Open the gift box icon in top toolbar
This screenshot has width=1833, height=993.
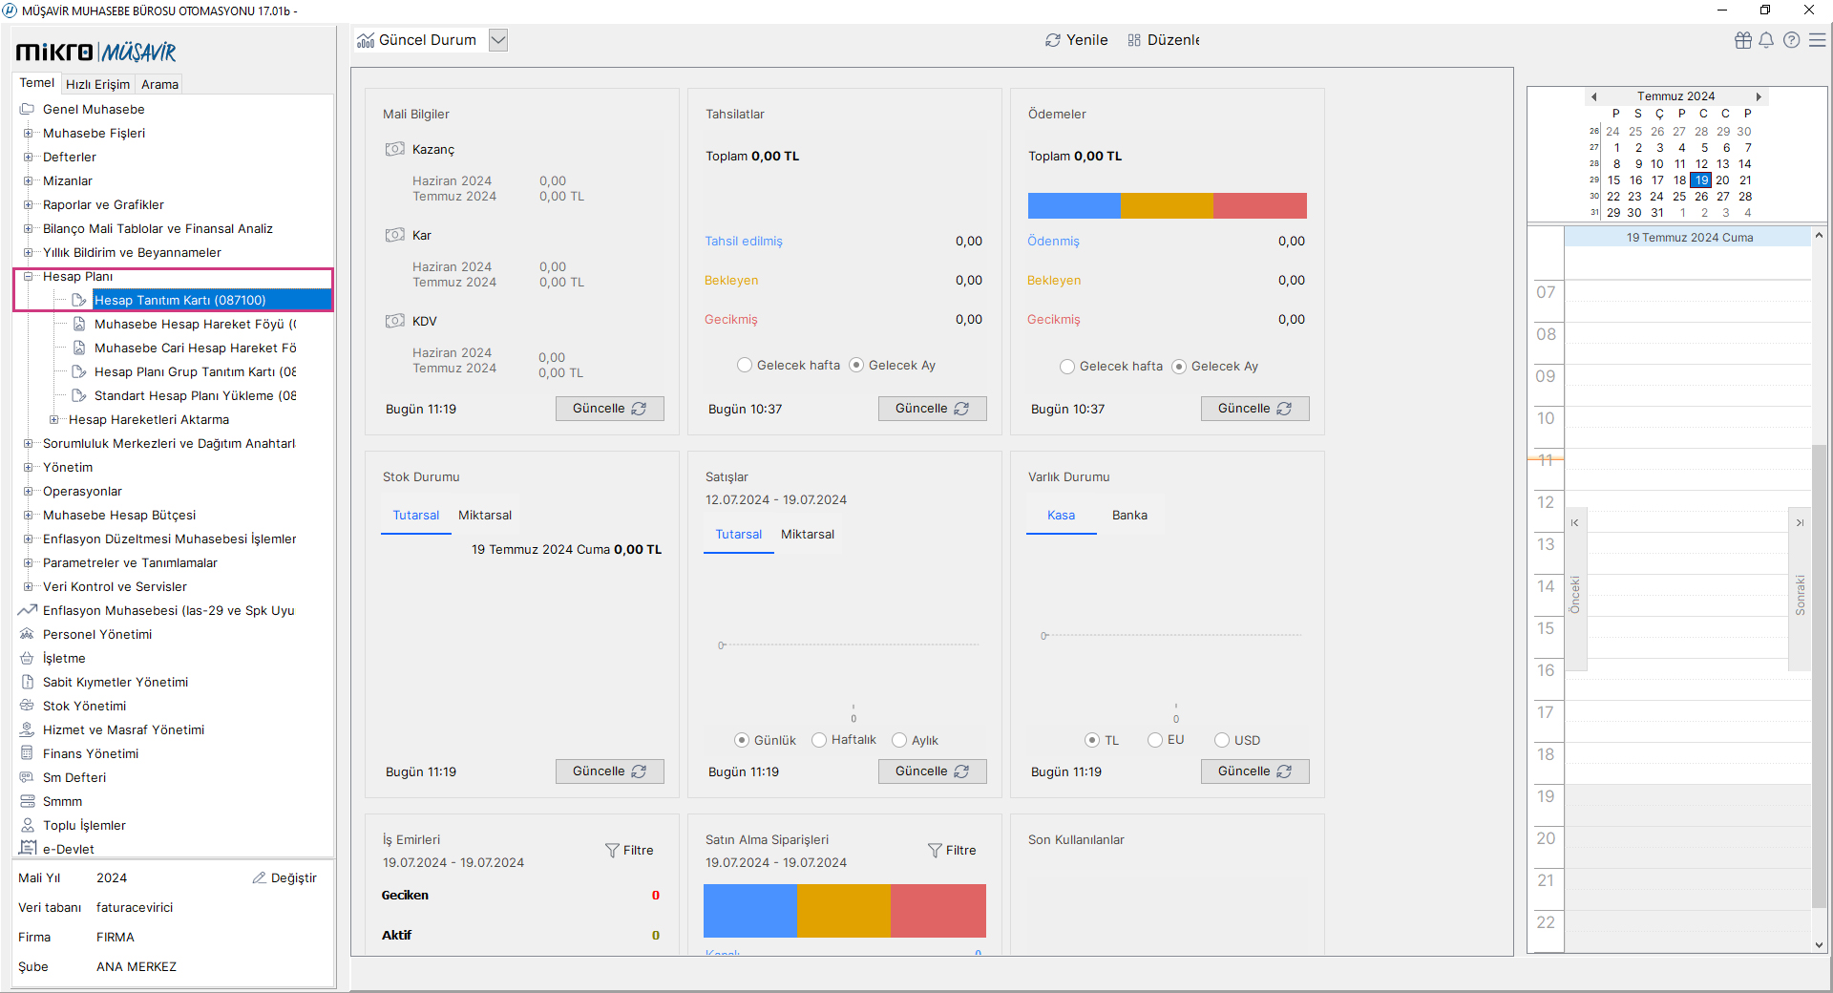coord(1743,40)
